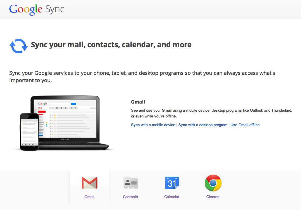
Task: Click the laptop and phone illustration
Action: point(64,123)
